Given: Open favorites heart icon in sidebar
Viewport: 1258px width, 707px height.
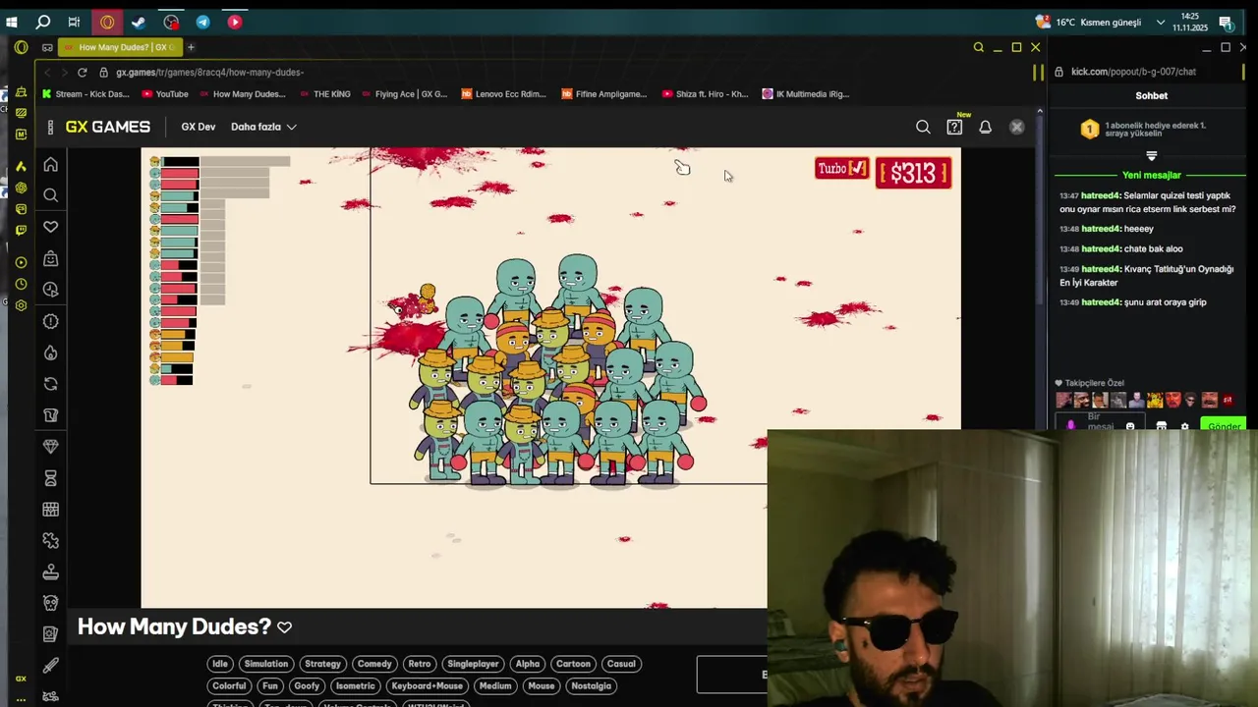Looking at the screenshot, I should point(50,227).
